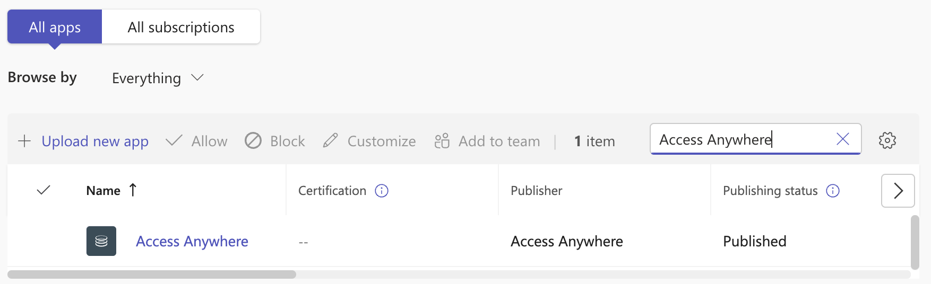Open column settings gear icon
931x284 pixels.
coord(887,140)
